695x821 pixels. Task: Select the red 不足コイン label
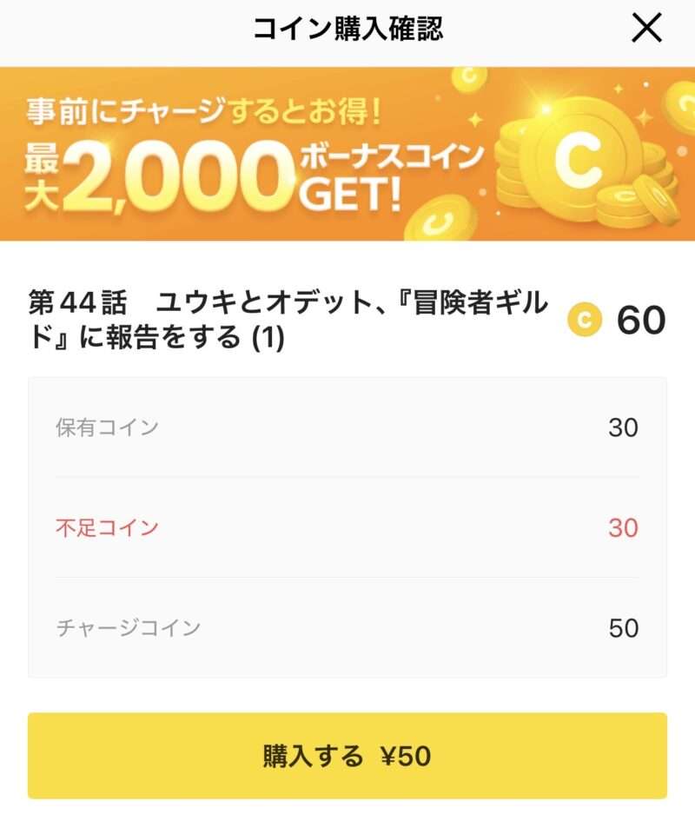[107, 527]
